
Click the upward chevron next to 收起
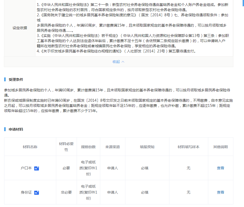[x=123, y=62]
